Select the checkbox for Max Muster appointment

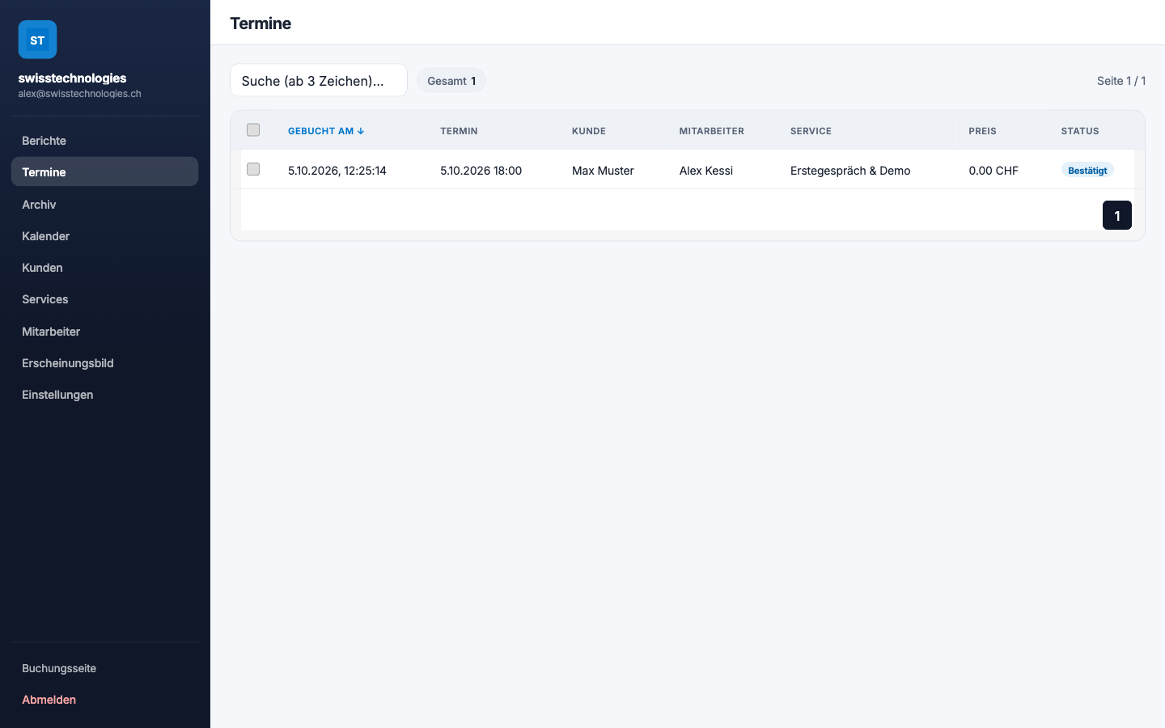click(x=253, y=169)
